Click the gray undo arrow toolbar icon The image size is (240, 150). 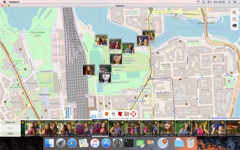113,114
